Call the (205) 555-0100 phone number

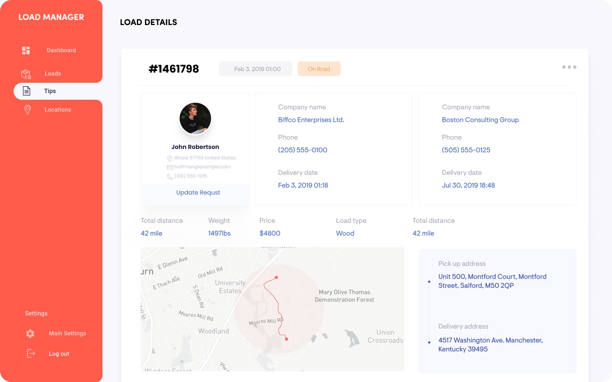pos(303,150)
